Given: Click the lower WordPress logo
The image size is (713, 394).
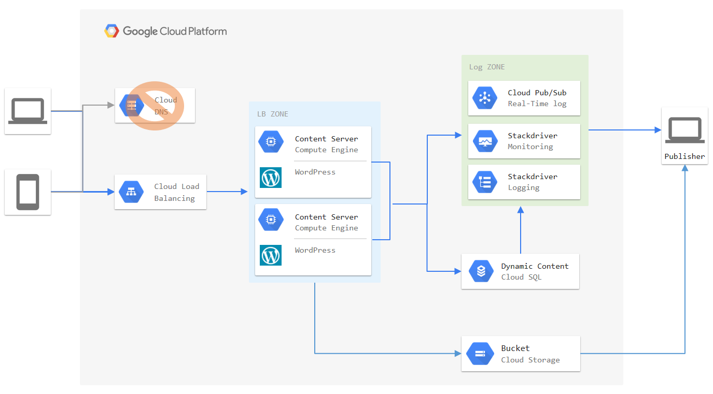Looking at the screenshot, I should tap(271, 255).
